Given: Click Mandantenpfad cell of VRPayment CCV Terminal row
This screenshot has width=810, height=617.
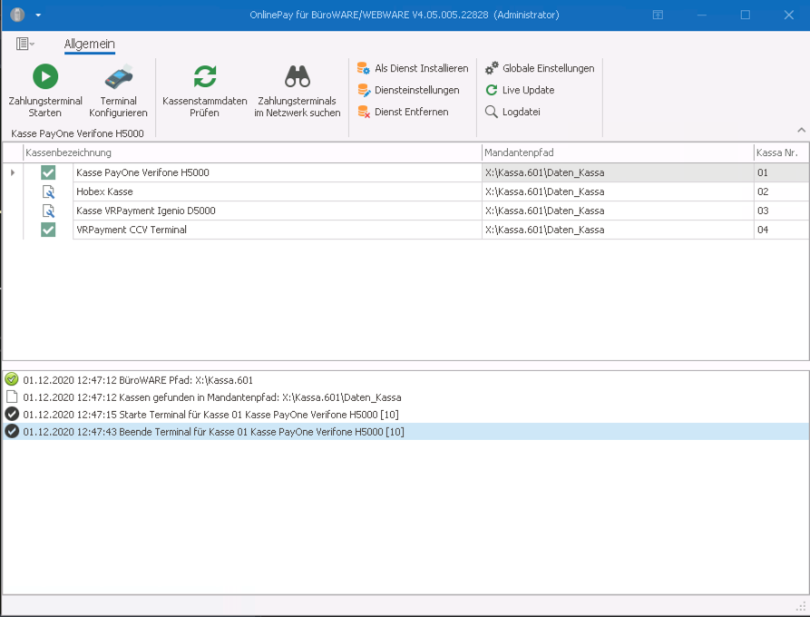Looking at the screenshot, I should (618, 230).
